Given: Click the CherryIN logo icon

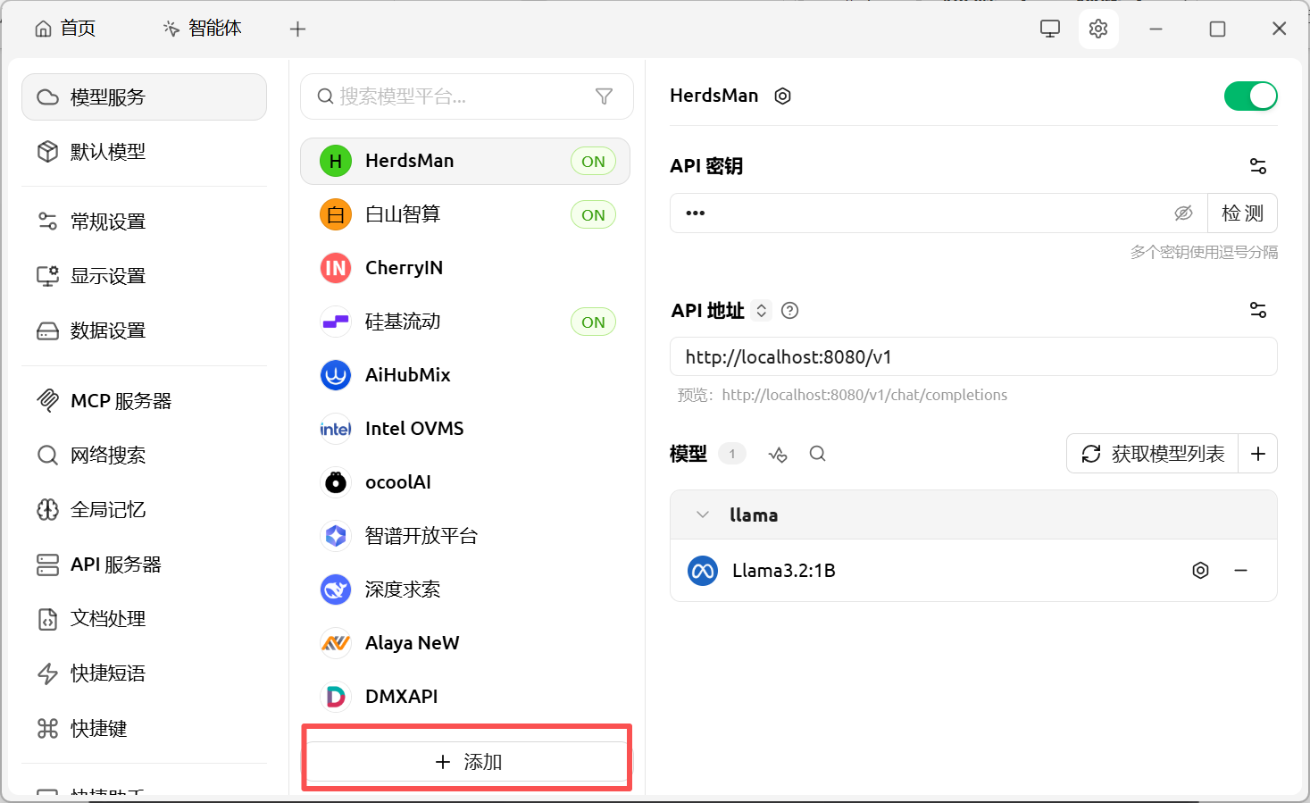Looking at the screenshot, I should (336, 268).
